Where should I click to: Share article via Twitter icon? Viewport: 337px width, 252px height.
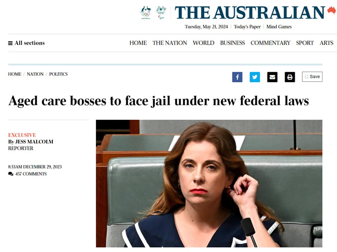click(x=255, y=77)
